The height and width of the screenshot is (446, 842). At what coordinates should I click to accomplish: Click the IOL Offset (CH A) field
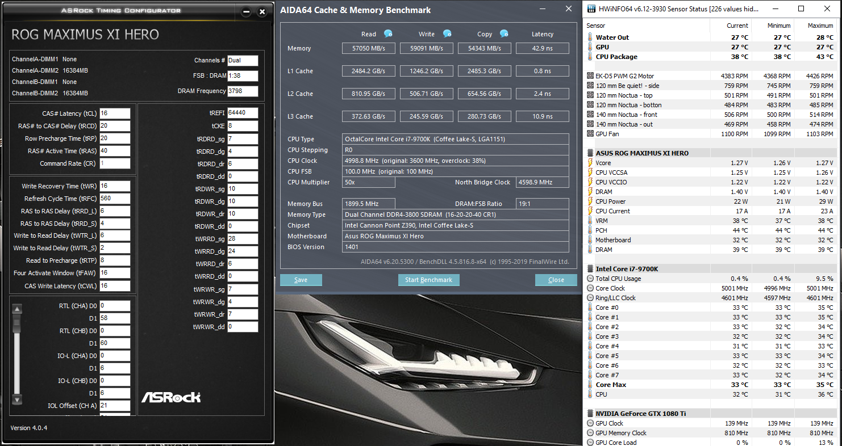click(115, 406)
